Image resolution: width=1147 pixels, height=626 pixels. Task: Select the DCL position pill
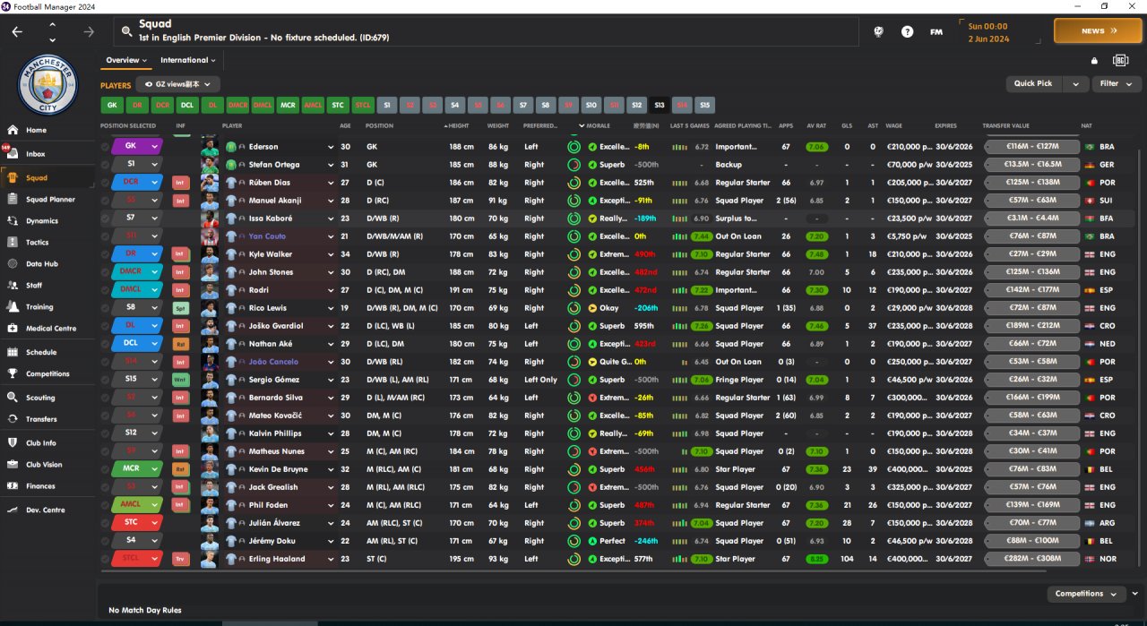(186, 105)
